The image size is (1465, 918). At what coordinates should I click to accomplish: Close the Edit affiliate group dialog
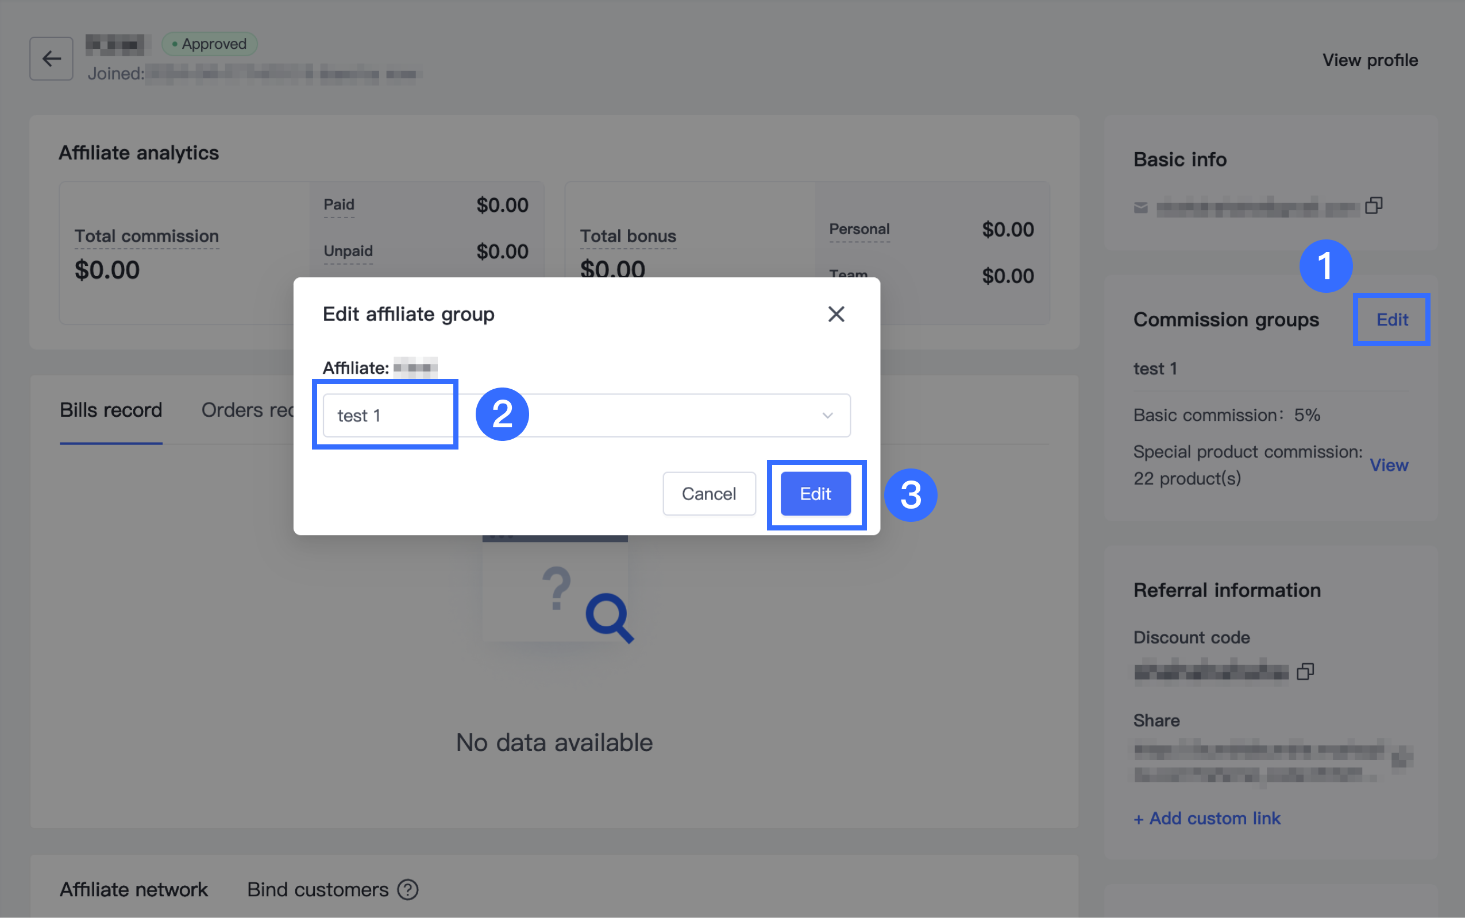(x=836, y=314)
